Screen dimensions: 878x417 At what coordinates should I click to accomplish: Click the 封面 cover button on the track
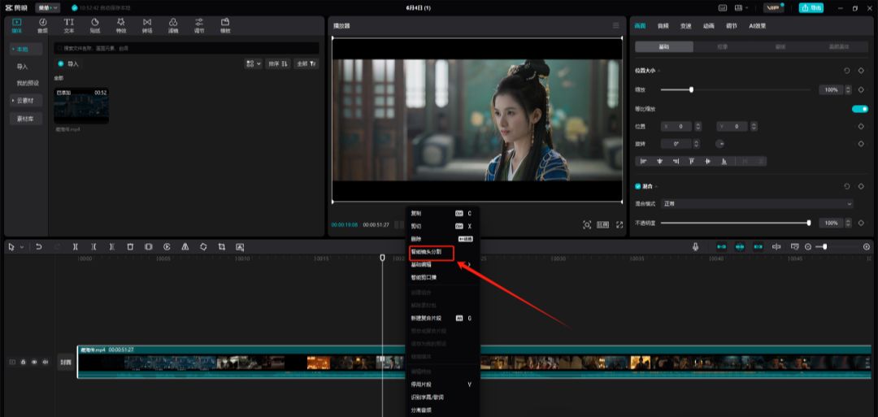click(66, 363)
